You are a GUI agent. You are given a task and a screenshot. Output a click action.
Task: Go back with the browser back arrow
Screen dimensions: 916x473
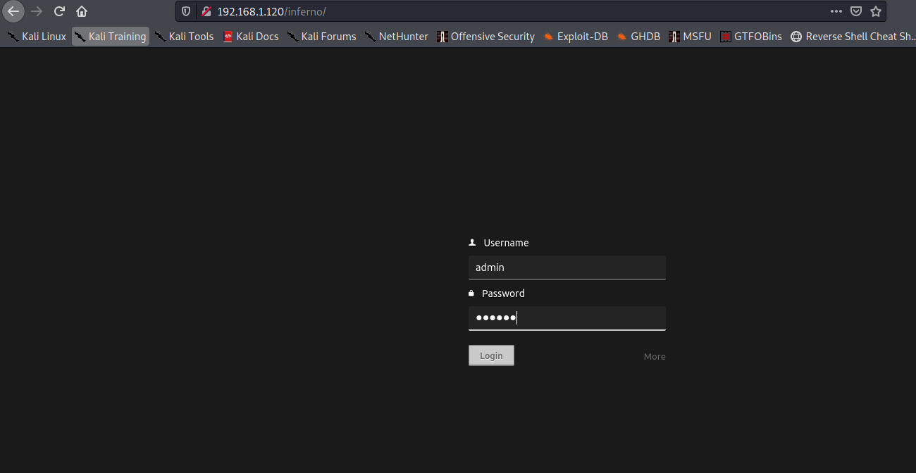click(x=13, y=11)
